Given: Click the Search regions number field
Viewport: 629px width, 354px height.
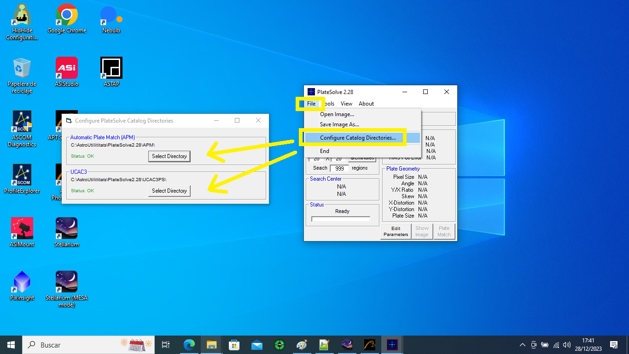Looking at the screenshot, I should pyautogui.click(x=339, y=168).
